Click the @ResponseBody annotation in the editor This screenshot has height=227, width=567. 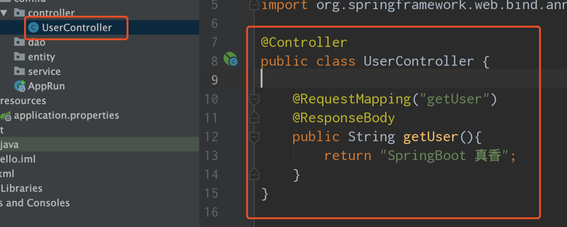coord(343,118)
